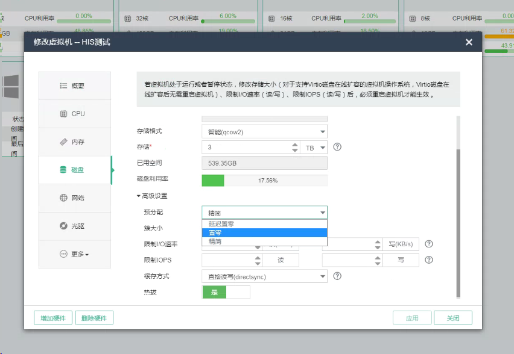Increase the IOPS read limit
Screen dimensions: 514x354
pos(258,258)
